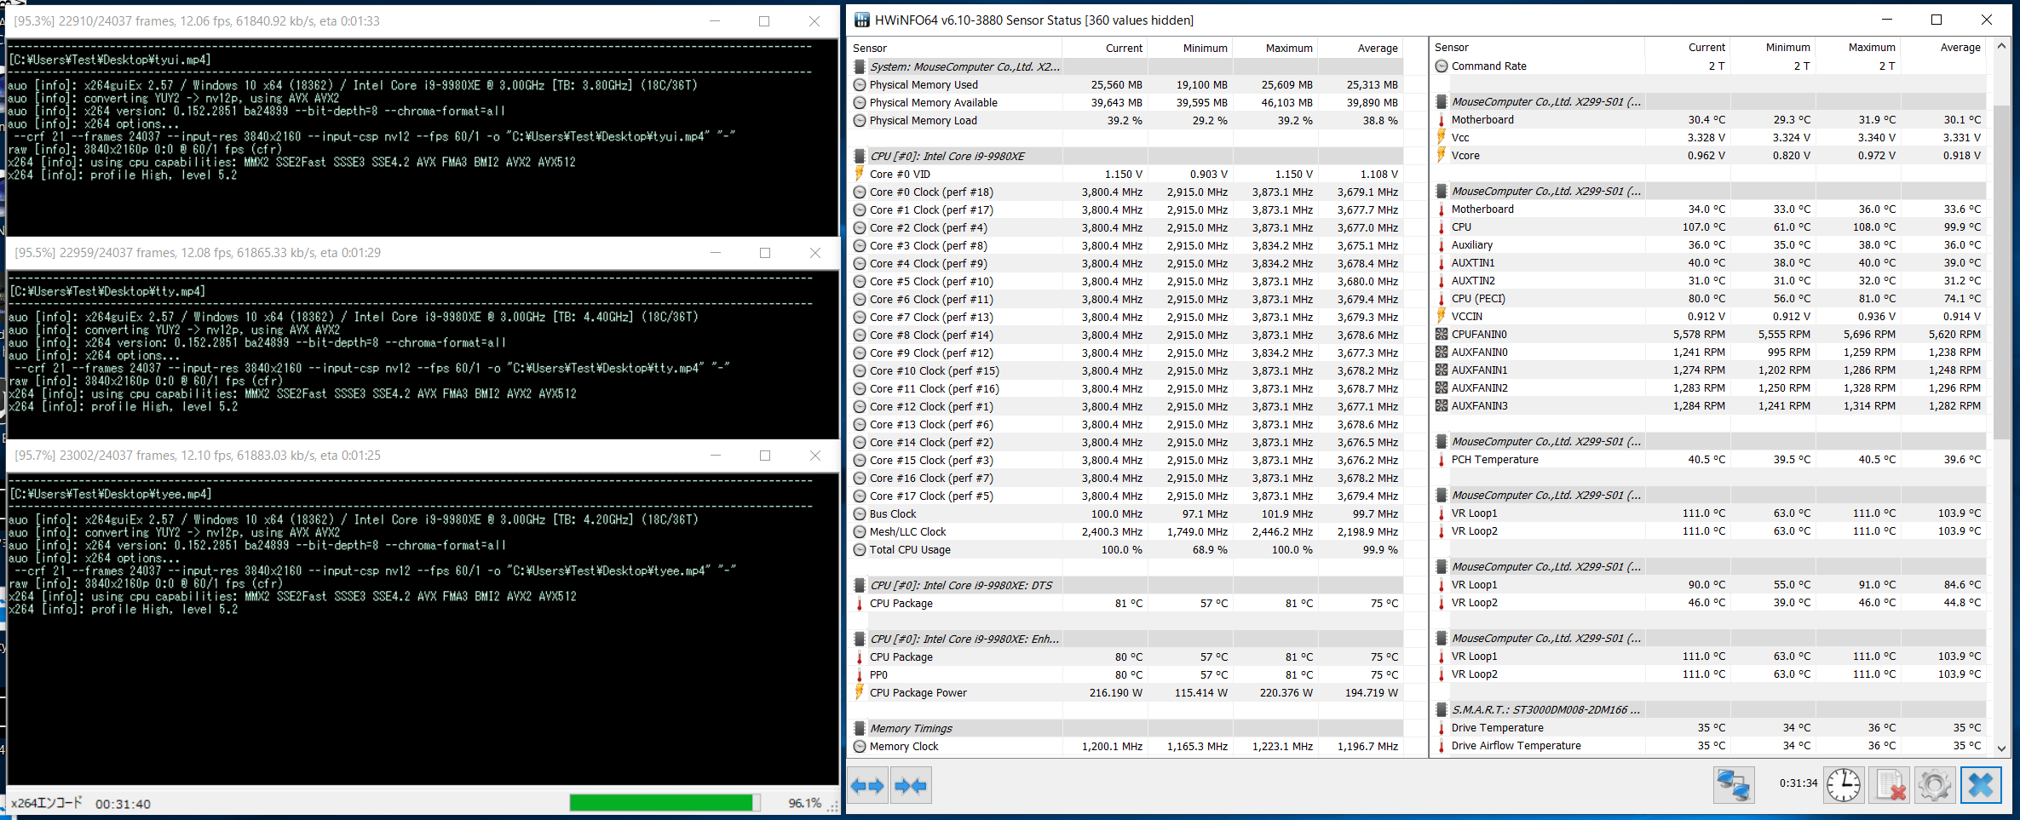The height and width of the screenshot is (820, 2020).
Task: Click thermometer icon beside PP0
Action: (860, 675)
